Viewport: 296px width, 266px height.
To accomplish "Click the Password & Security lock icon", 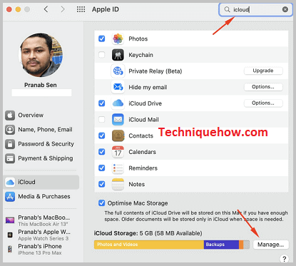I will 10,144.
